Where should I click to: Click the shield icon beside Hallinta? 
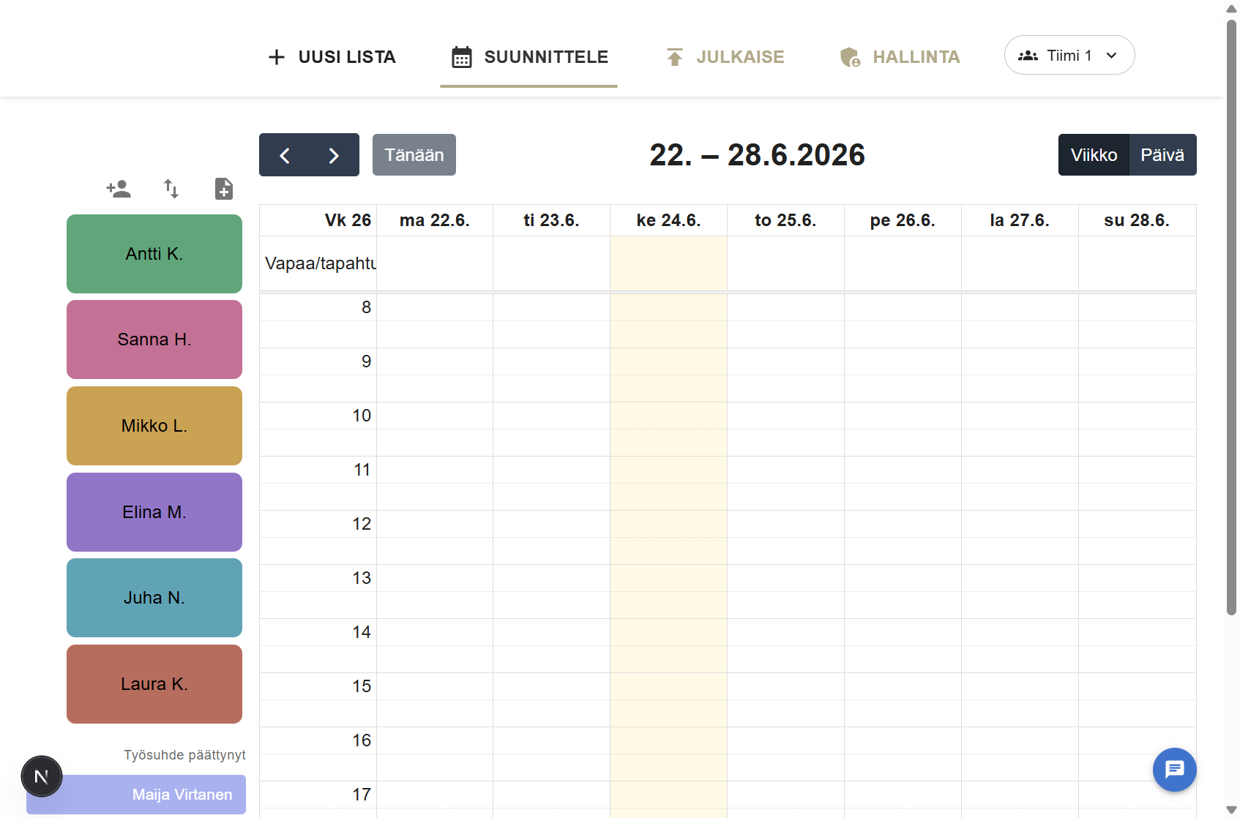(x=850, y=57)
